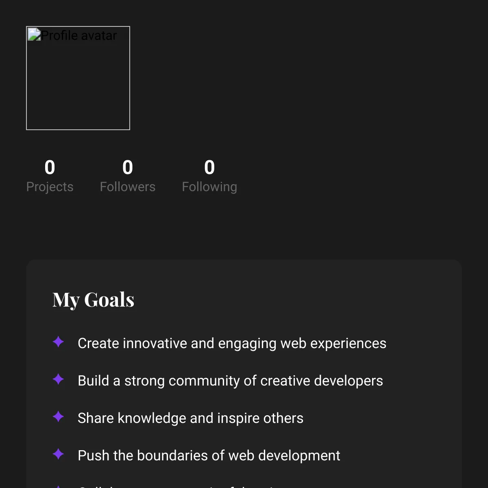Open the Following list
The height and width of the screenshot is (488, 488).
209,187
